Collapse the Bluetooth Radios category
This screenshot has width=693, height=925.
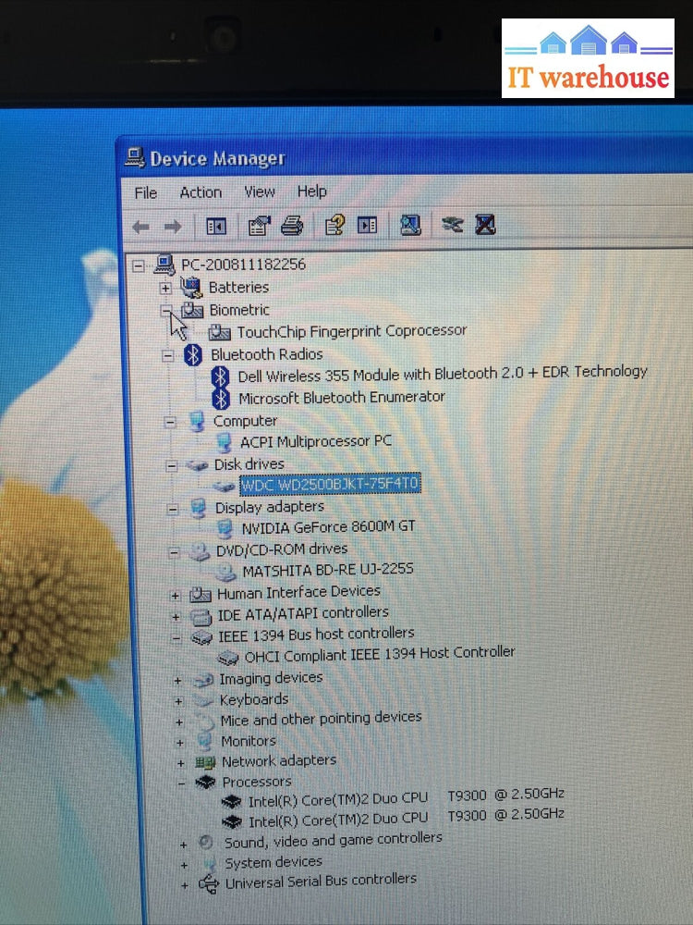167,355
